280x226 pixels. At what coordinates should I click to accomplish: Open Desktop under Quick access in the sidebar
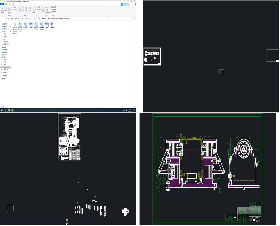pyautogui.click(x=5, y=26)
